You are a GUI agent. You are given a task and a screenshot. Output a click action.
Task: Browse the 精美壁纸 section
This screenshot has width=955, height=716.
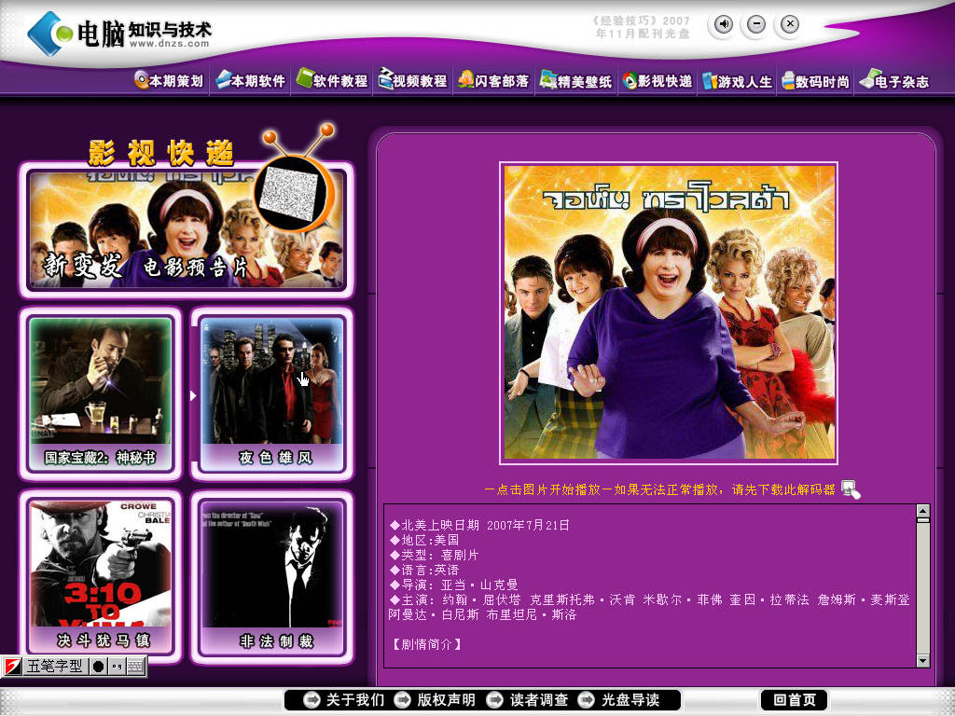pyautogui.click(x=576, y=80)
